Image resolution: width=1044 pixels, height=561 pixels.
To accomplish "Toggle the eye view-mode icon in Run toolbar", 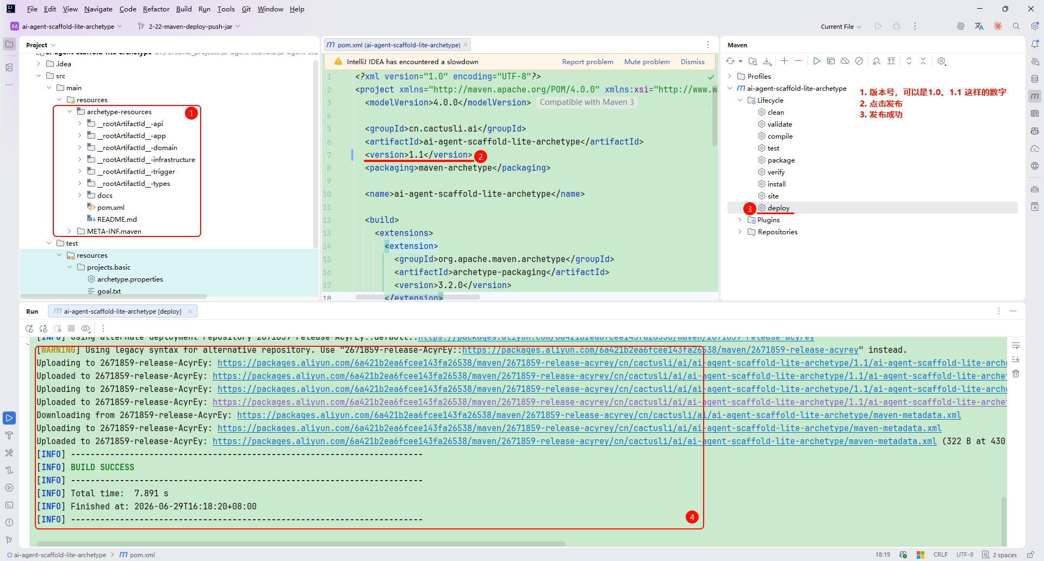I will (85, 328).
